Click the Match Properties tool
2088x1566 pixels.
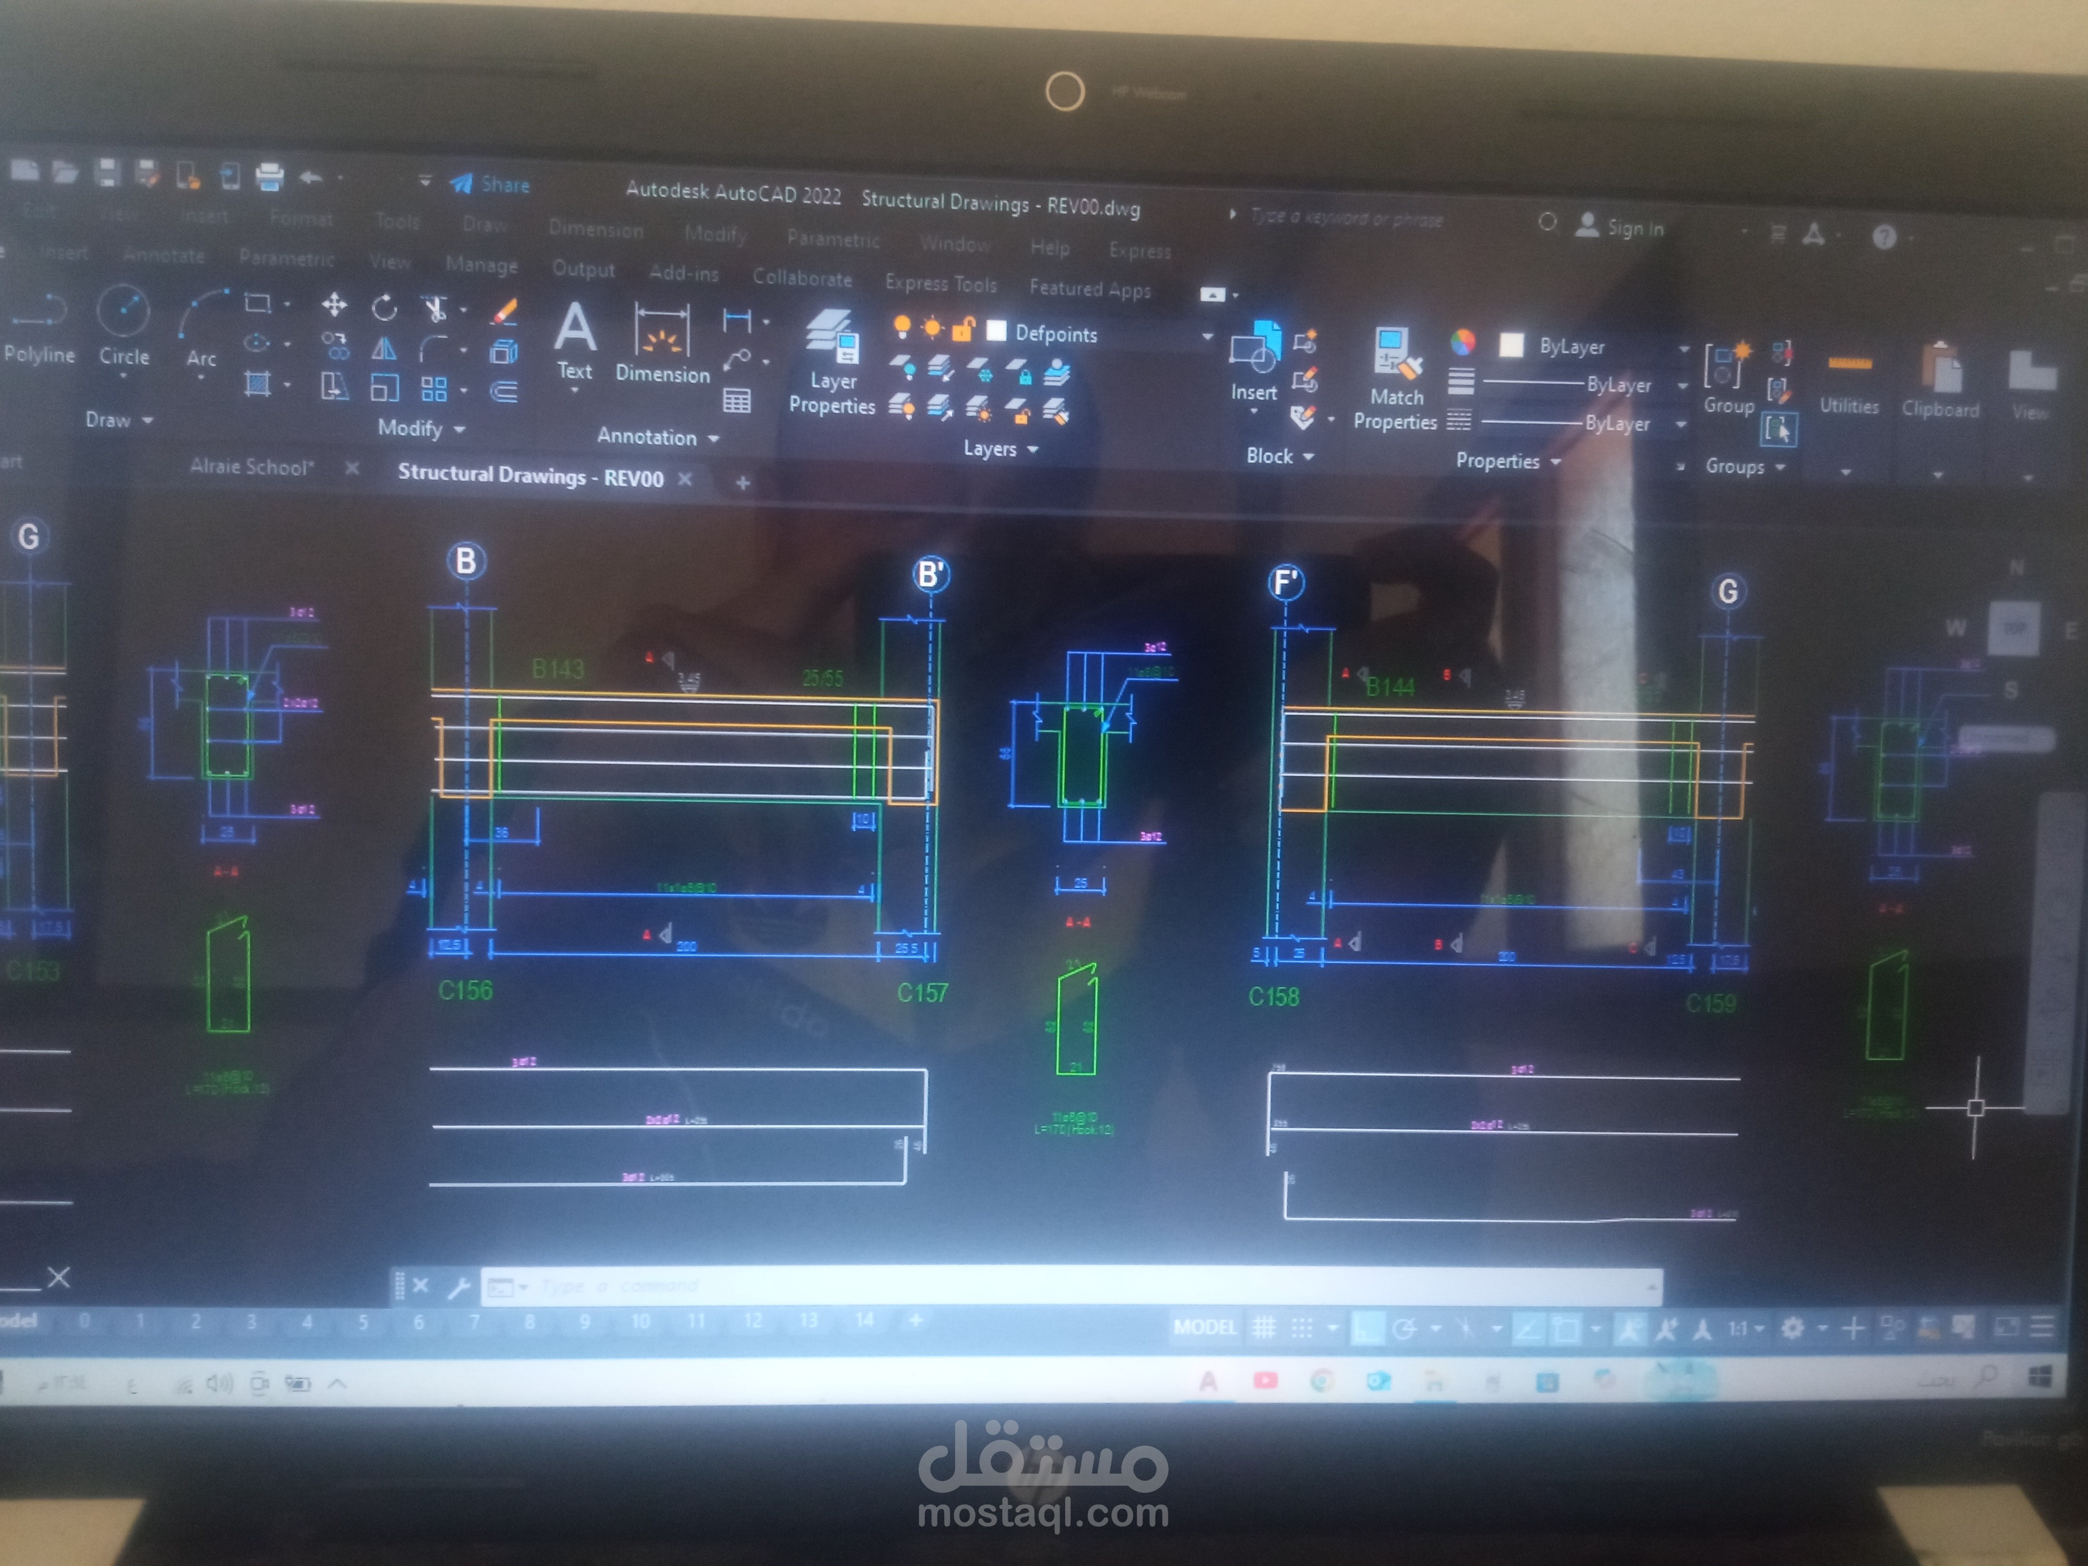1395,379
